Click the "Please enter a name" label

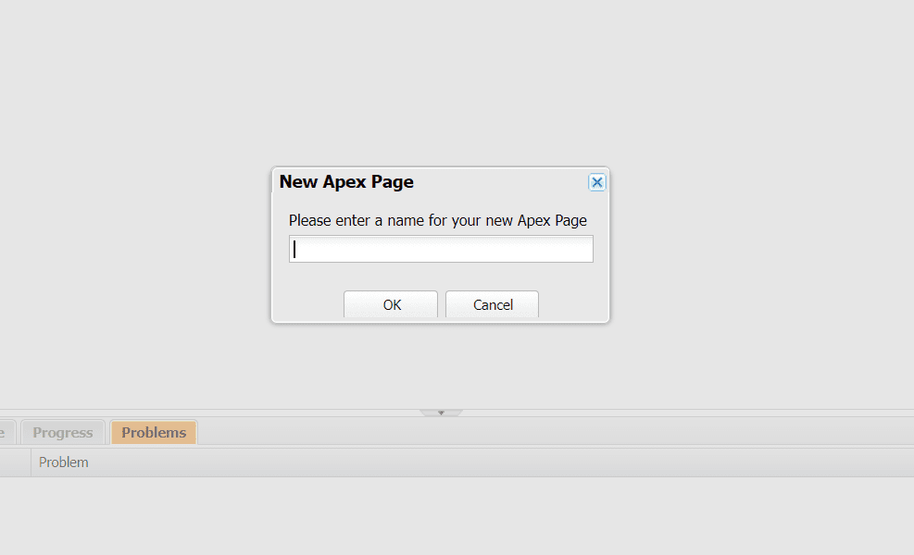point(437,220)
